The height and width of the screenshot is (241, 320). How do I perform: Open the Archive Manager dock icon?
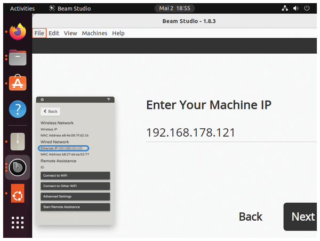[18, 142]
